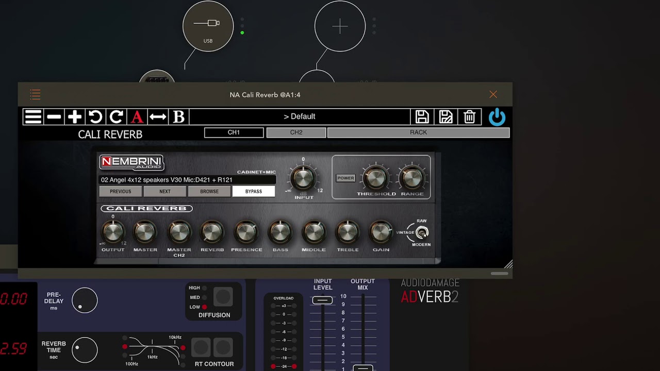The height and width of the screenshot is (371, 660).
Task: Click the AdVerb2 DIFFUSION button
Action: 223,297
